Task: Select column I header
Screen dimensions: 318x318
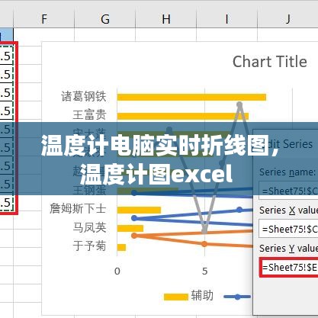Action: [226, 19]
